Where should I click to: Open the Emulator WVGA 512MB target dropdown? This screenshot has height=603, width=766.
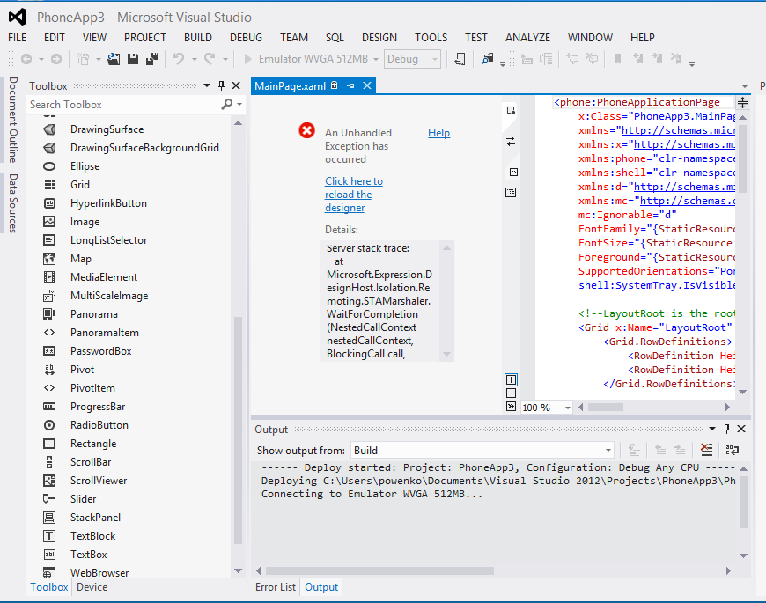coord(376,59)
